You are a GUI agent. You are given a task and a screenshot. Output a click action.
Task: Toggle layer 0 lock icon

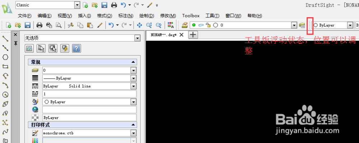click(x=208, y=25)
